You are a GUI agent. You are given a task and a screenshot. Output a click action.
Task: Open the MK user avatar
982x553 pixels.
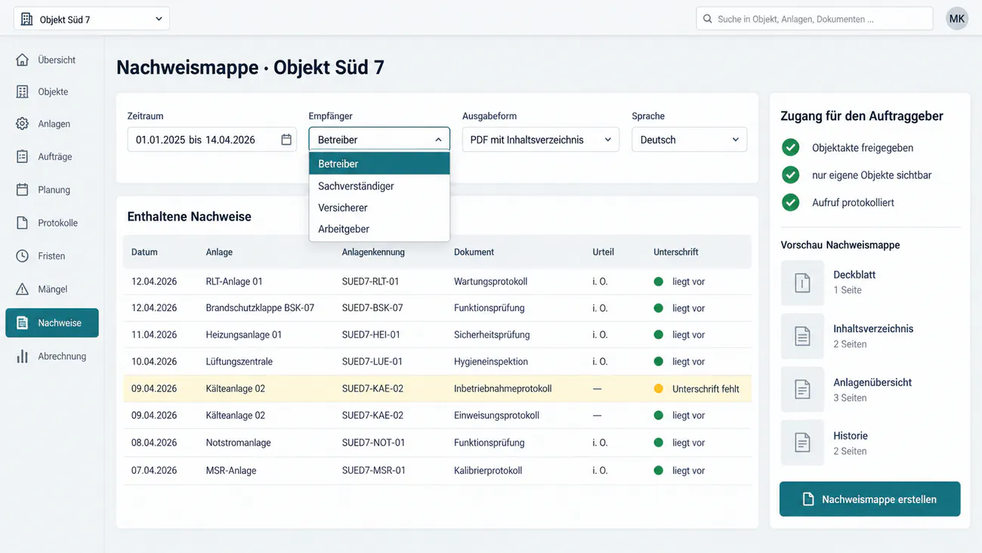pyautogui.click(x=957, y=19)
